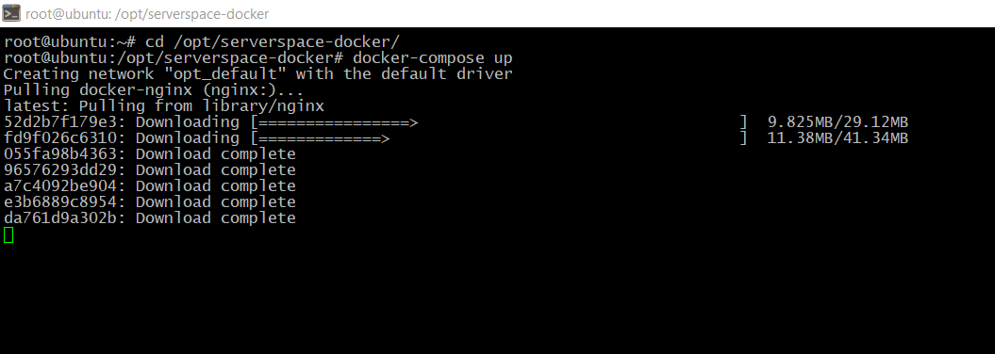Click the window title root@ubuntu: /opt/serverspace-docker
The height and width of the screenshot is (354, 995).
[147, 14]
